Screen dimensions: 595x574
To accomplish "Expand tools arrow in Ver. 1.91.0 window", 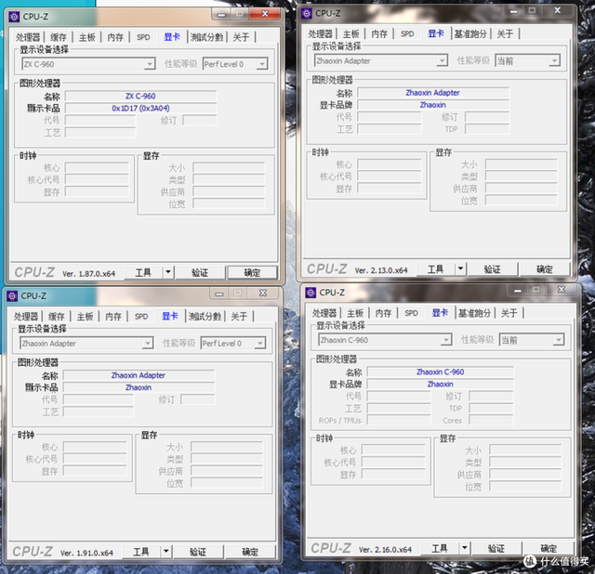I will pos(166,552).
